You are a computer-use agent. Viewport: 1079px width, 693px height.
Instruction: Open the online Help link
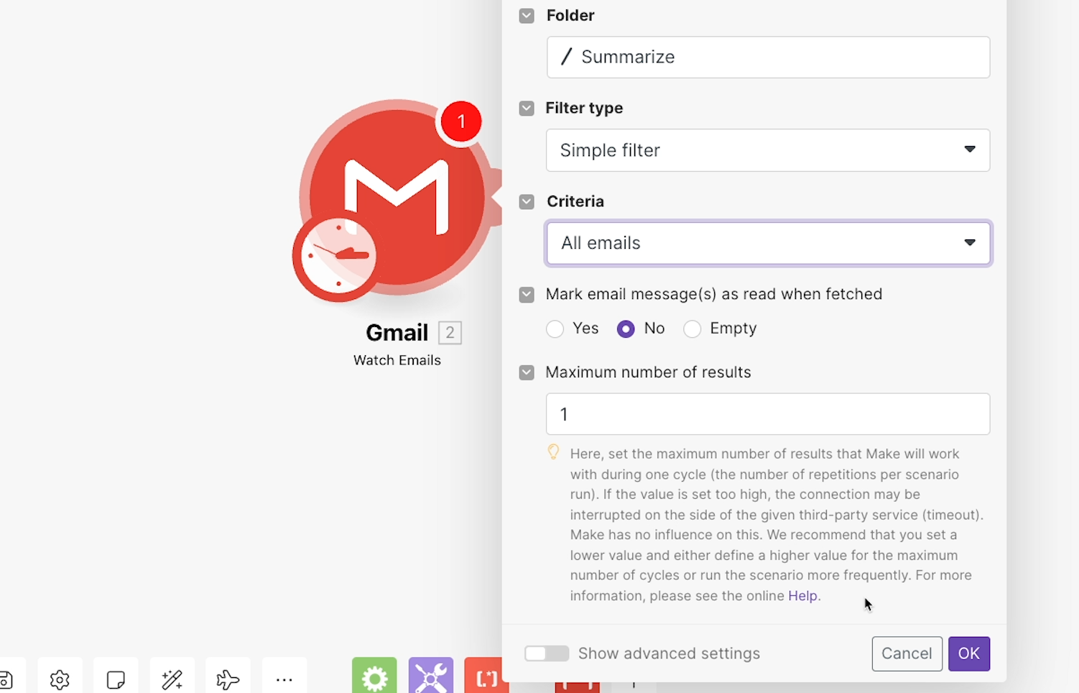tap(802, 596)
